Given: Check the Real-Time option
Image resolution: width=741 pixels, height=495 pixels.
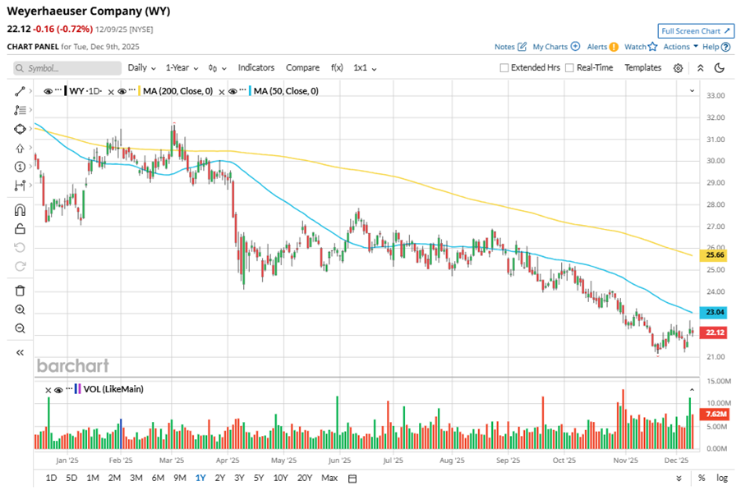Looking at the screenshot, I should (569, 68).
